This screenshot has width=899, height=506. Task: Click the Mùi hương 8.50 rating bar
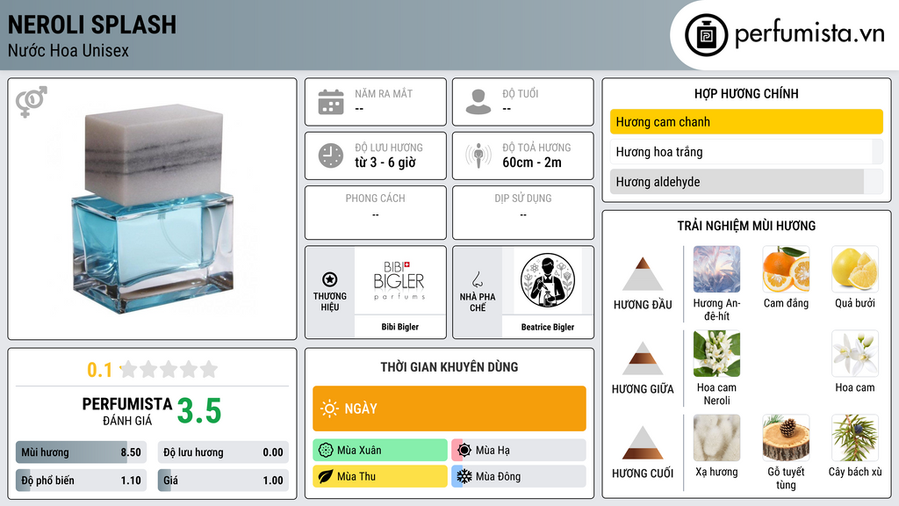[81, 452]
